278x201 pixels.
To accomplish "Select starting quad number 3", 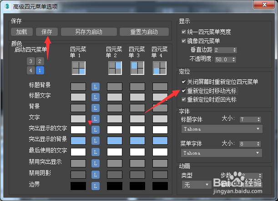I will tap(31, 61).
